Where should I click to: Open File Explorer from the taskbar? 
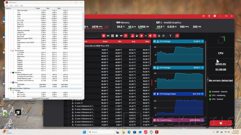(124, 132)
